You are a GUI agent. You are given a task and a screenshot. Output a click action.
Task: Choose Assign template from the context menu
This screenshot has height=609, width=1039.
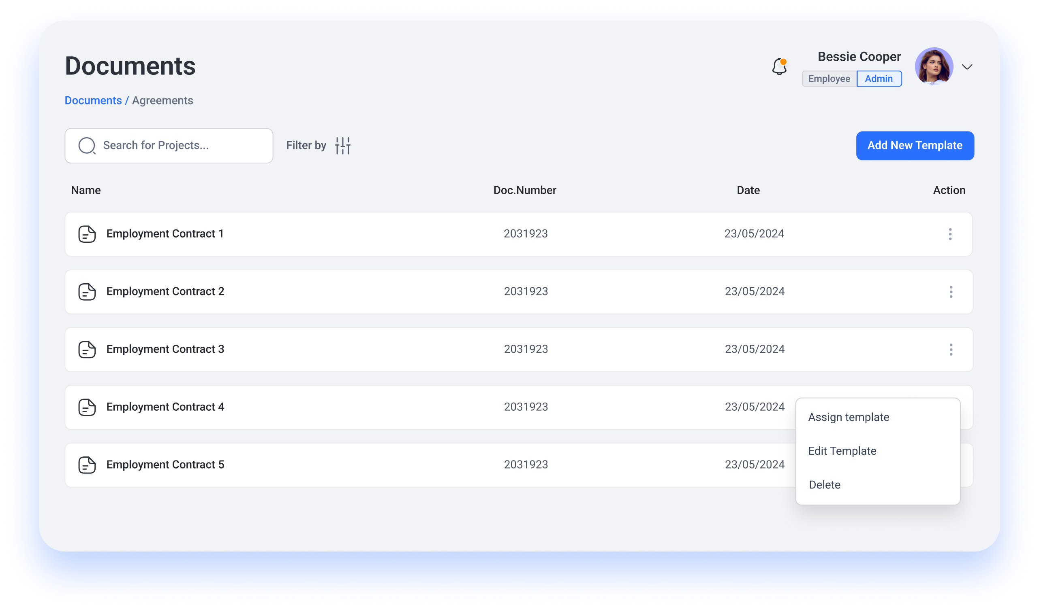[x=849, y=417]
